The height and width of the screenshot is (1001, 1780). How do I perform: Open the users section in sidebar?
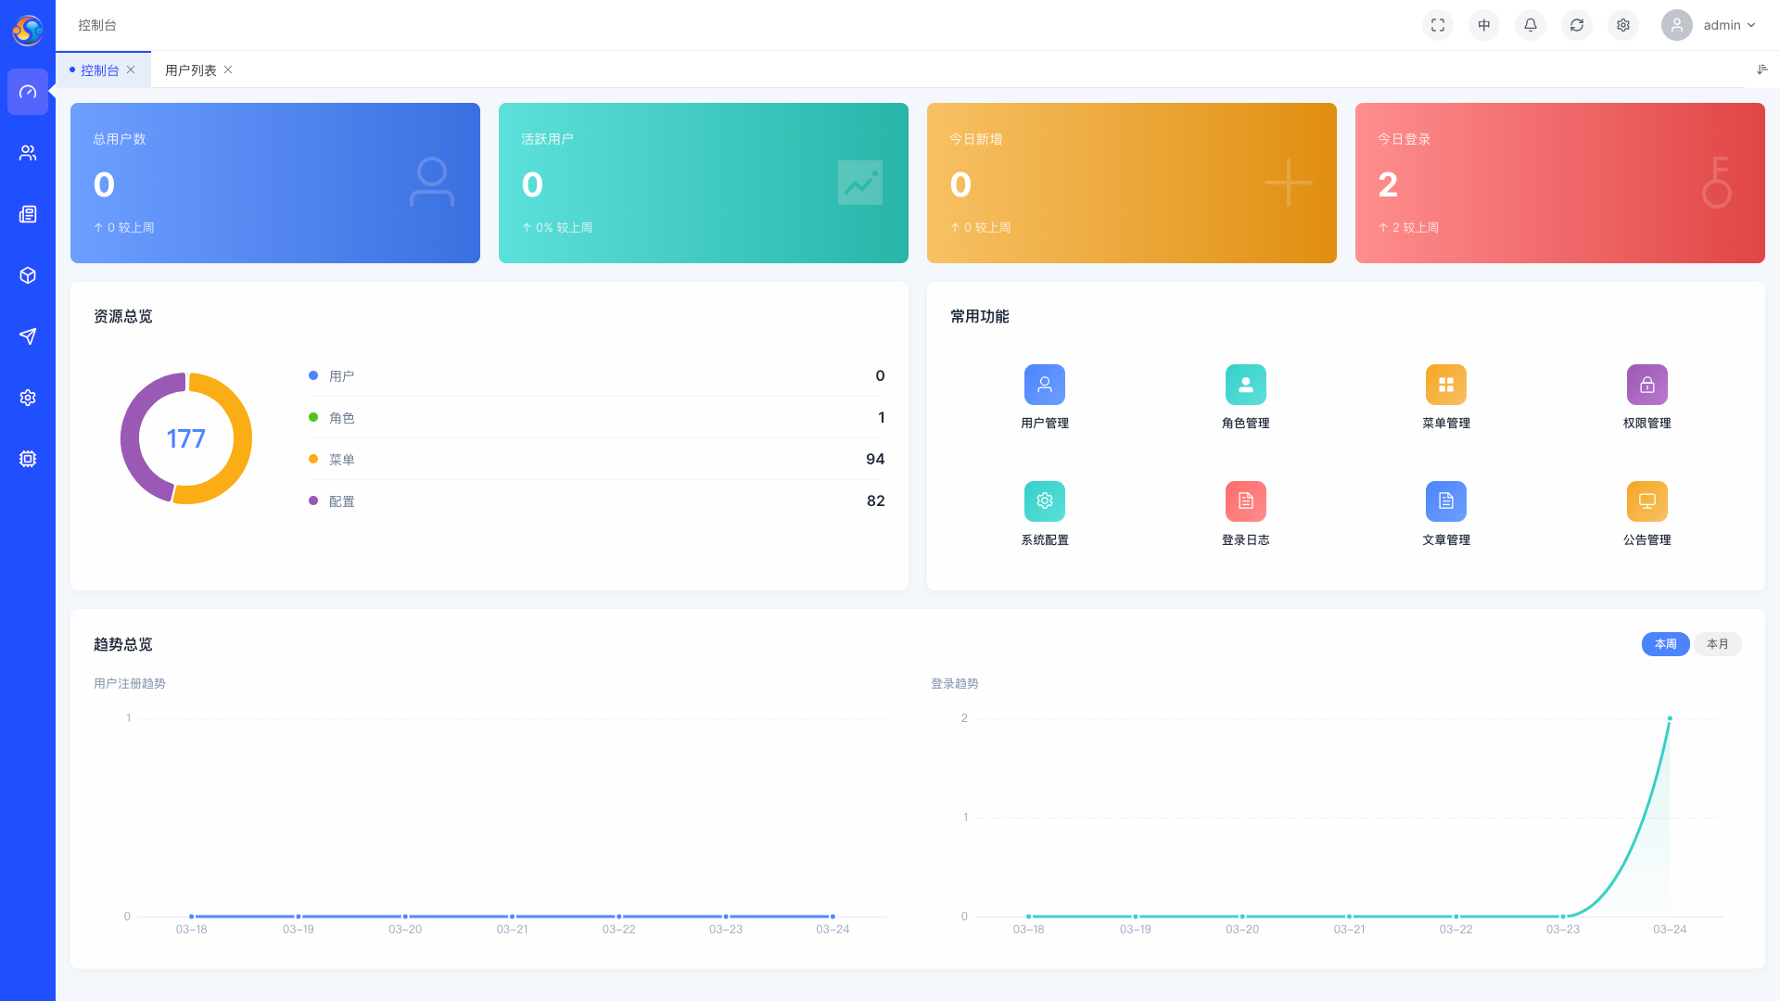[x=28, y=153]
